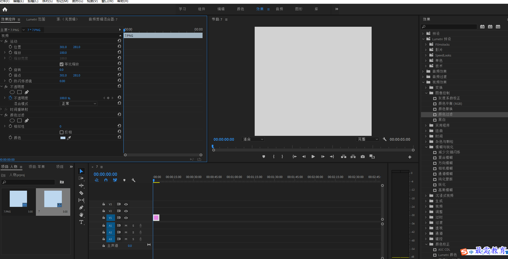This screenshot has height=259, width=508.
Task: Select the Selection arrow tool
Action: [81, 171]
